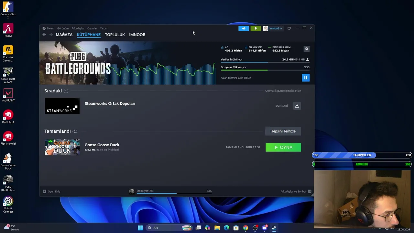This screenshot has height=233, width=414.
Task: Click Otomatik güncellemeler etkin text
Action: coord(283,91)
